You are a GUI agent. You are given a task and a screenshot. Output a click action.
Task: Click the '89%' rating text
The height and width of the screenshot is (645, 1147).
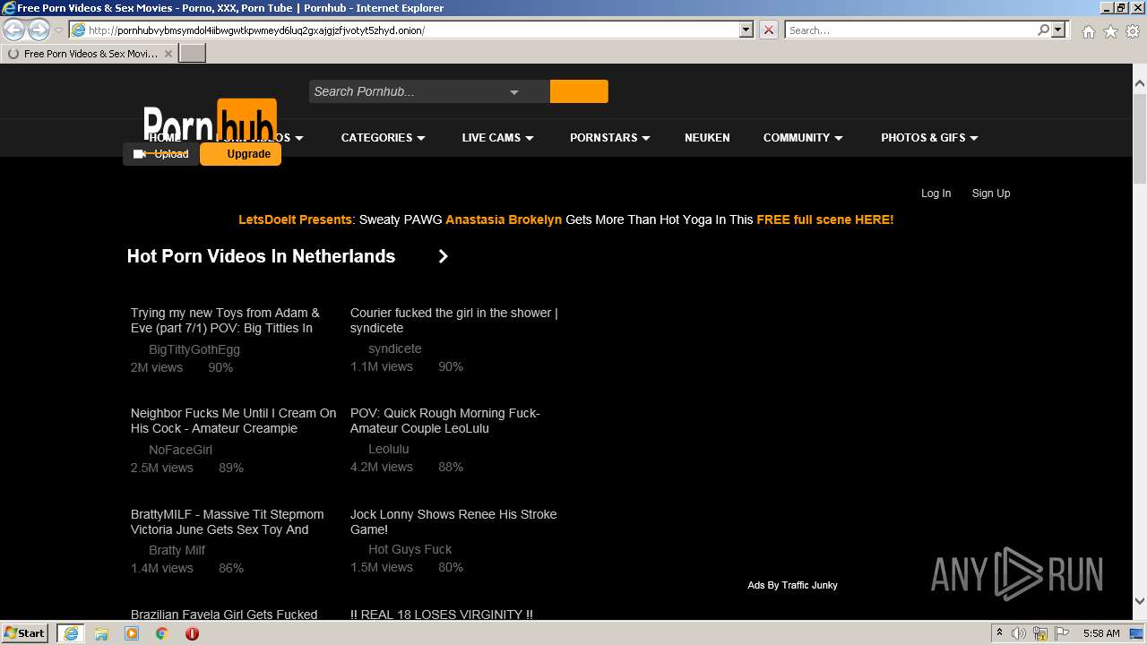[231, 468]
